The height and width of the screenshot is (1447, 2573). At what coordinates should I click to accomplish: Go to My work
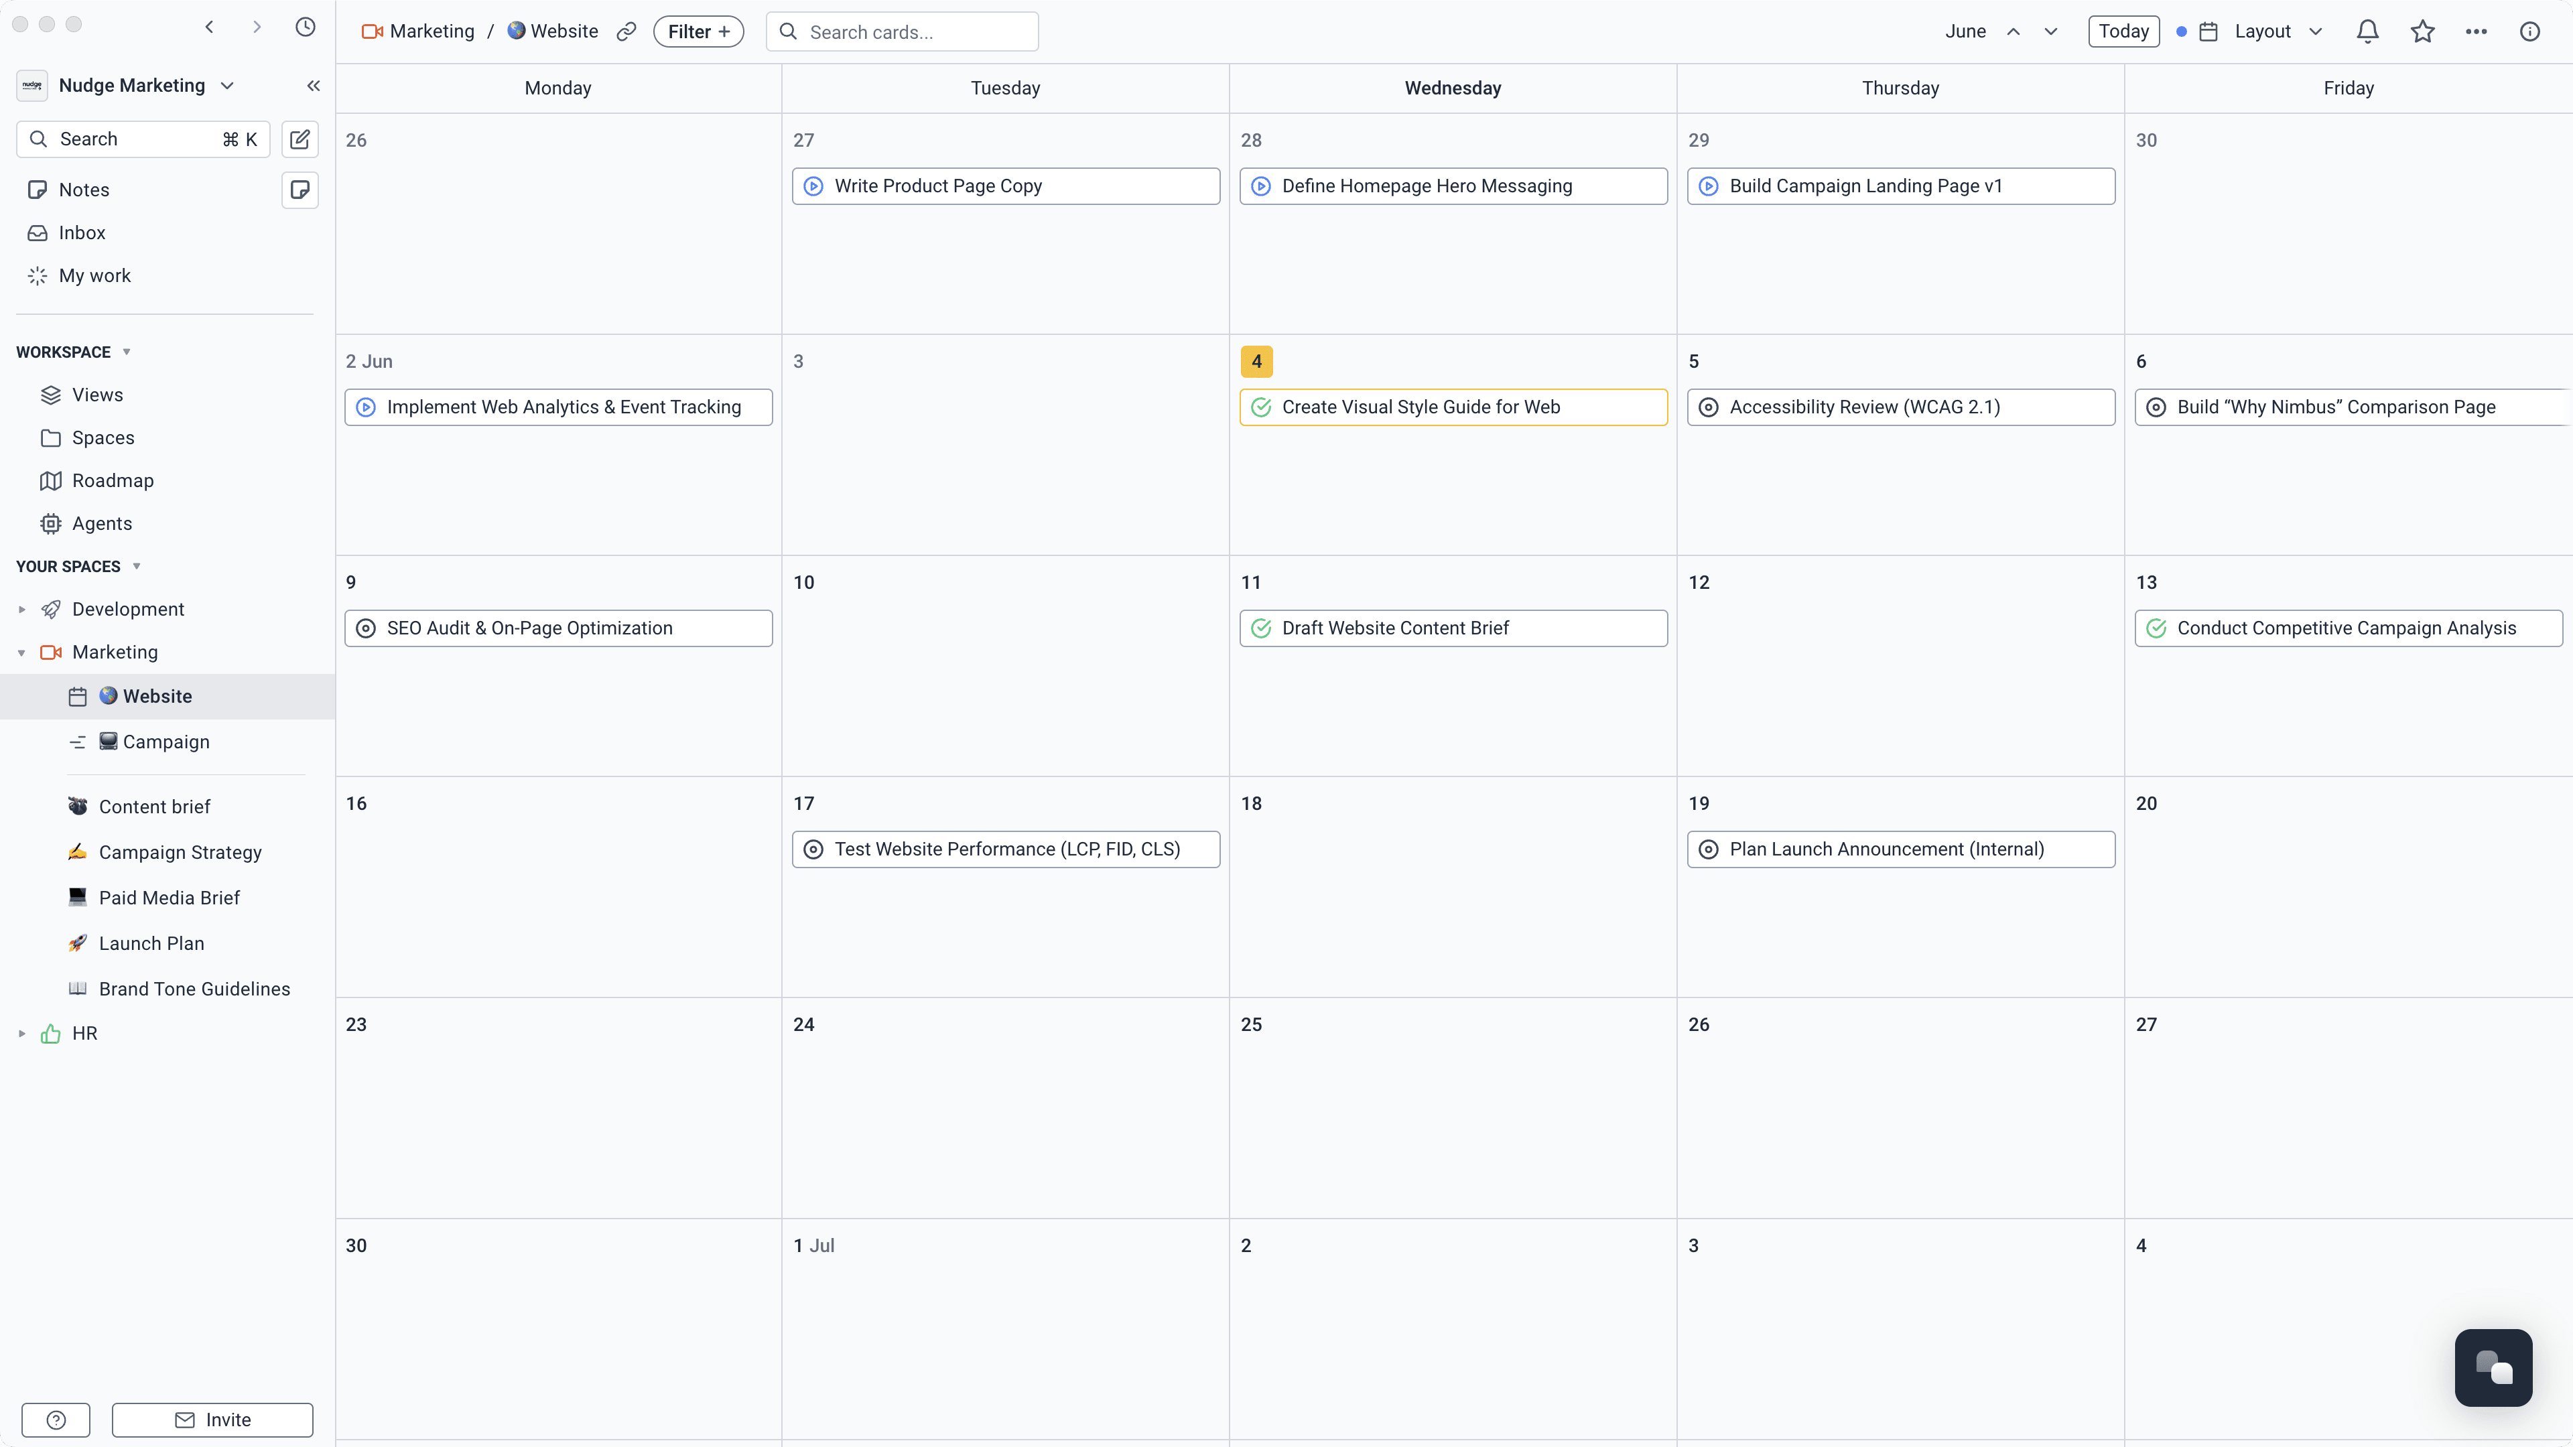coord(95,275)
